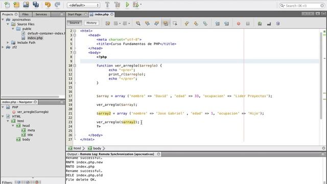Click the Projects panel horizontal scrollbar
This screenshot has width=327, height=184.
click(30, 97)
